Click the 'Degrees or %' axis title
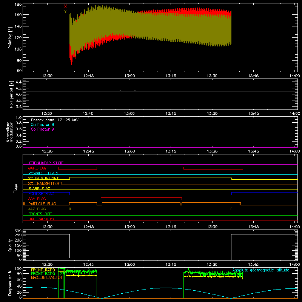 tap(10, 283)
